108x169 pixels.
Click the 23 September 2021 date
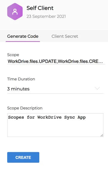click(x=46, y=16)
